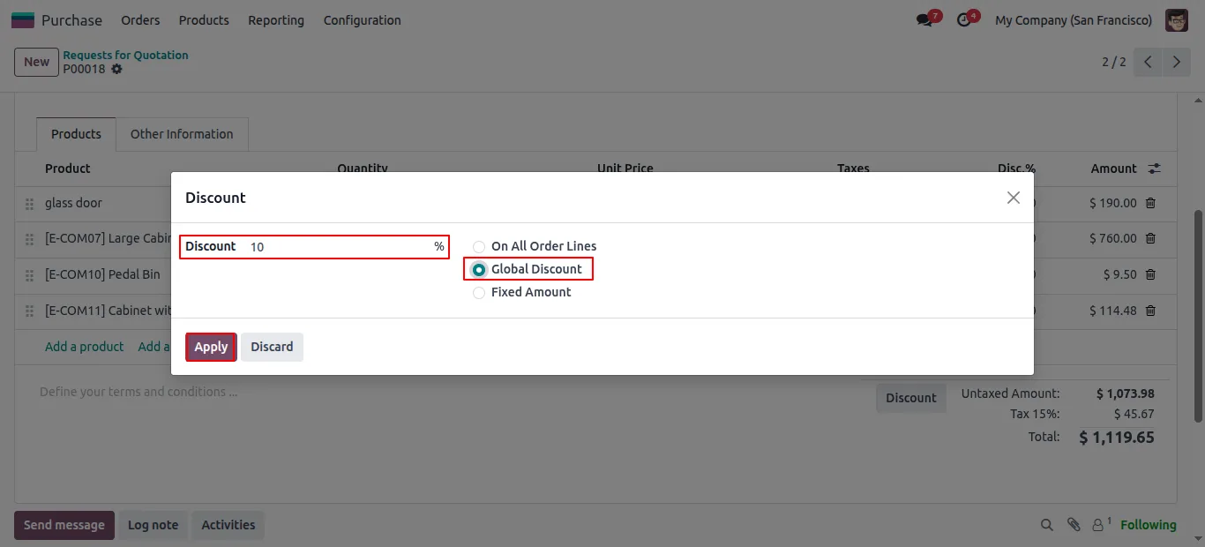Click the page vertical scrollbar
The image size is (1205, 547).
click(x=1197, y=315)
